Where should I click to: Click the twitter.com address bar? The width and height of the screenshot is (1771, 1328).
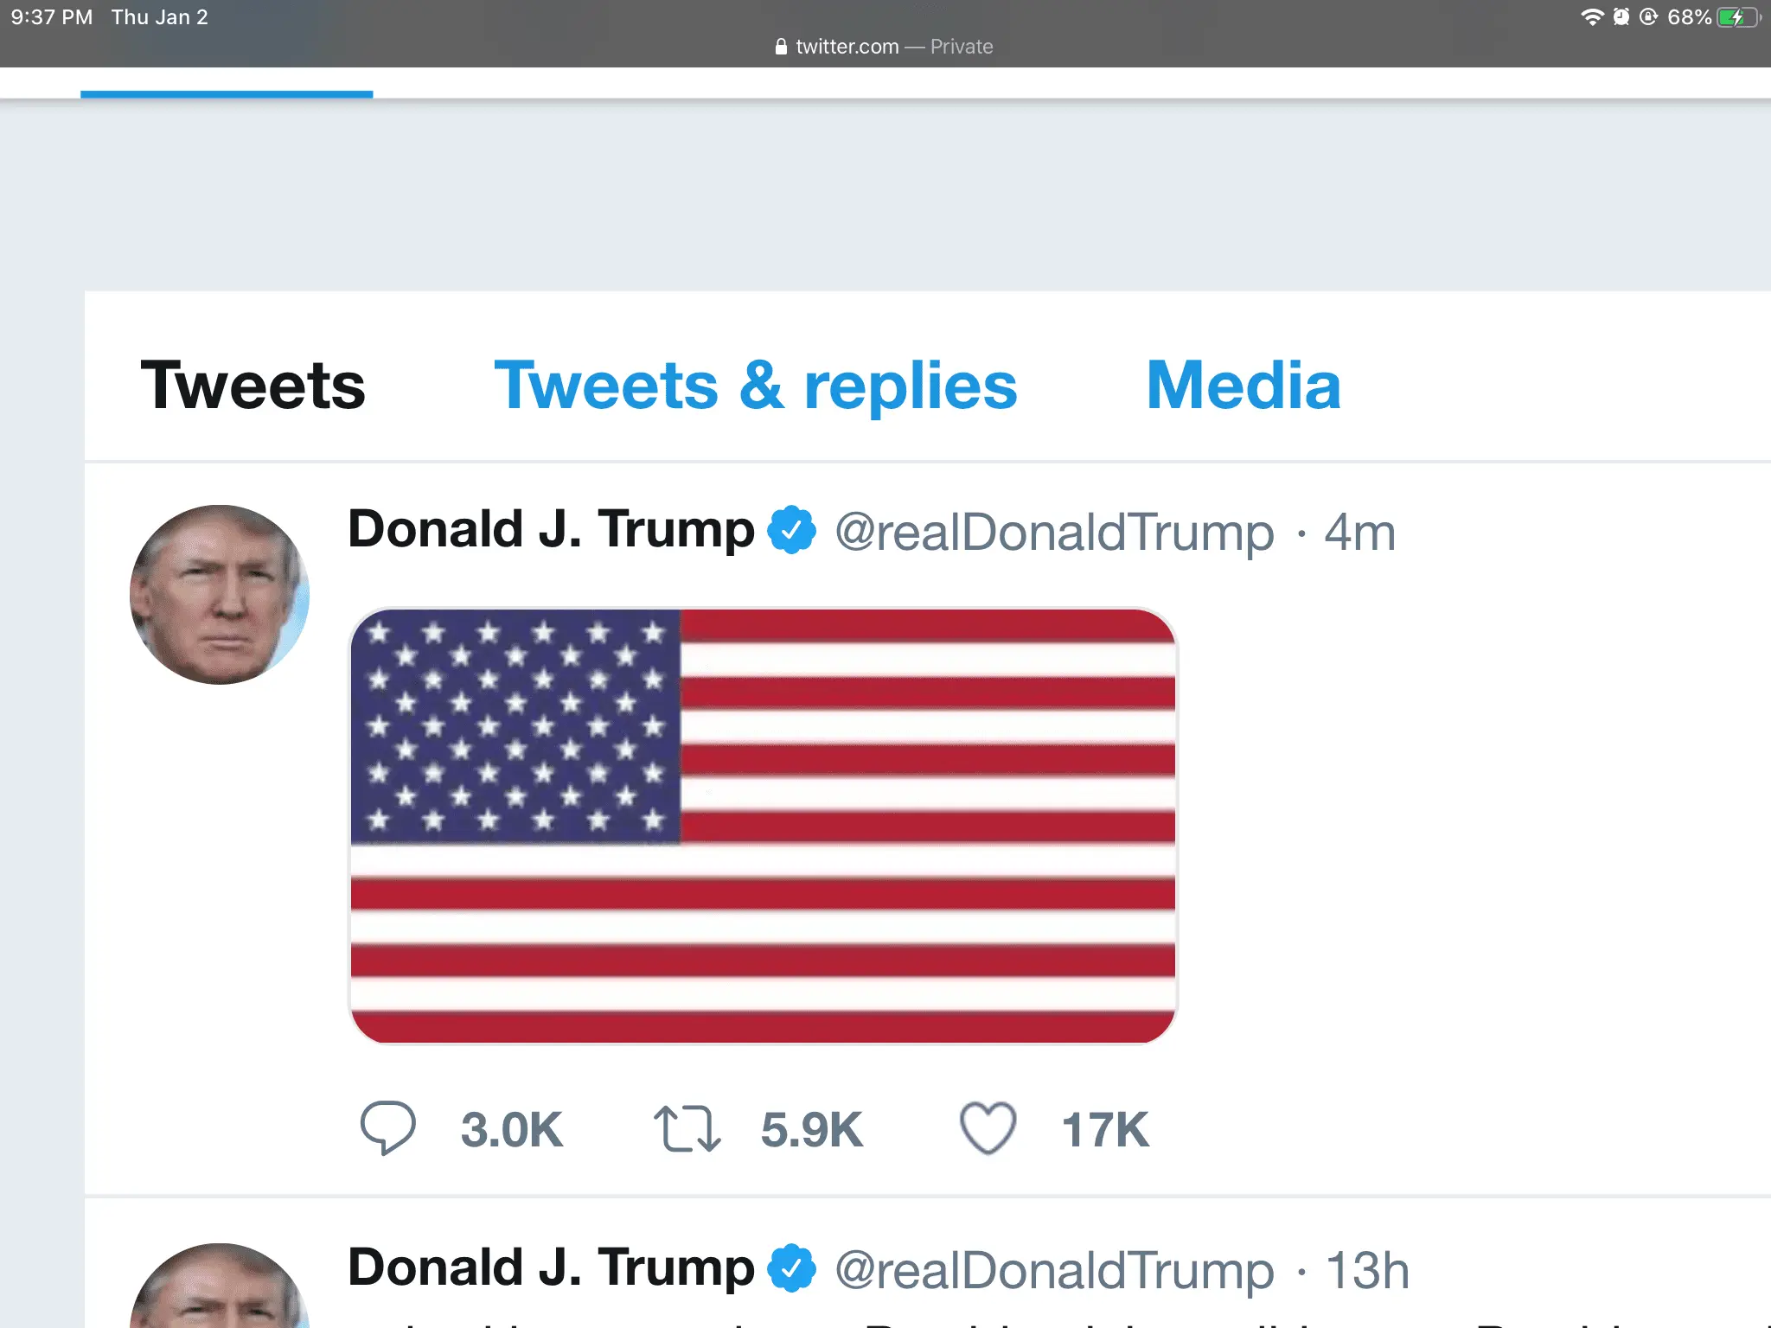(884, 47)
